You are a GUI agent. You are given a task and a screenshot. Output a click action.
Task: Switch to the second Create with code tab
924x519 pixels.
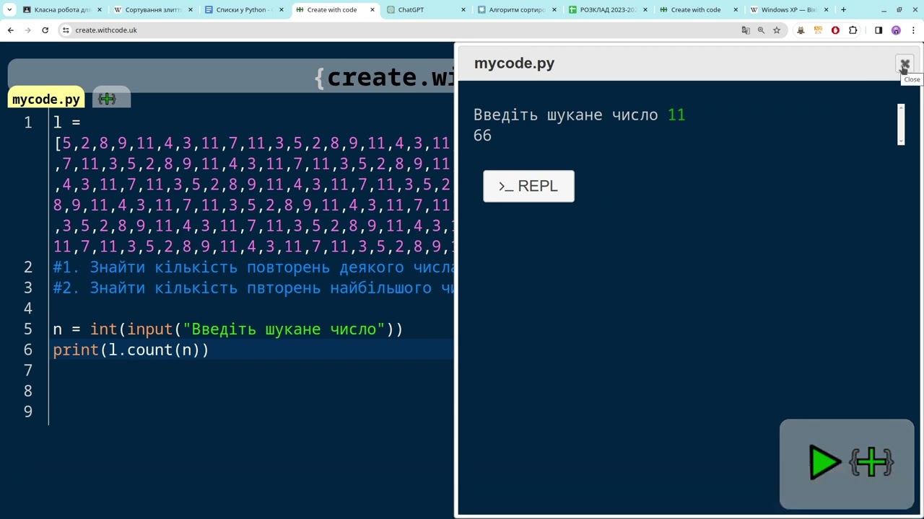click(x=698, y=10)
